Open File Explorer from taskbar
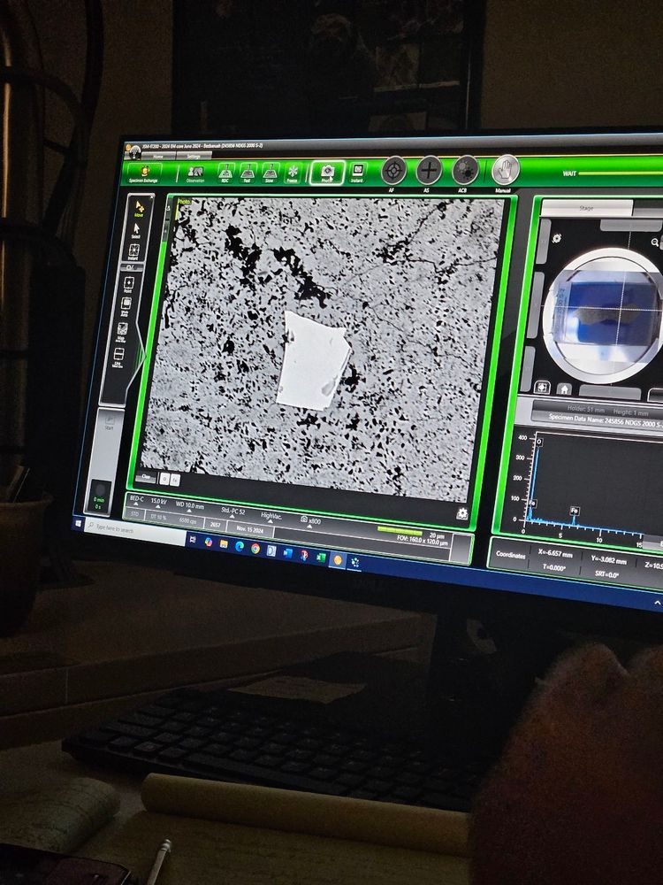 224,543
